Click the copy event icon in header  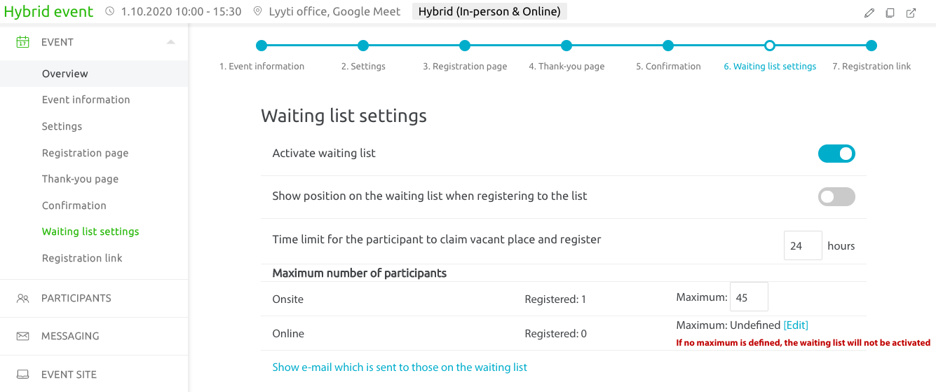(x=890, y=13)
